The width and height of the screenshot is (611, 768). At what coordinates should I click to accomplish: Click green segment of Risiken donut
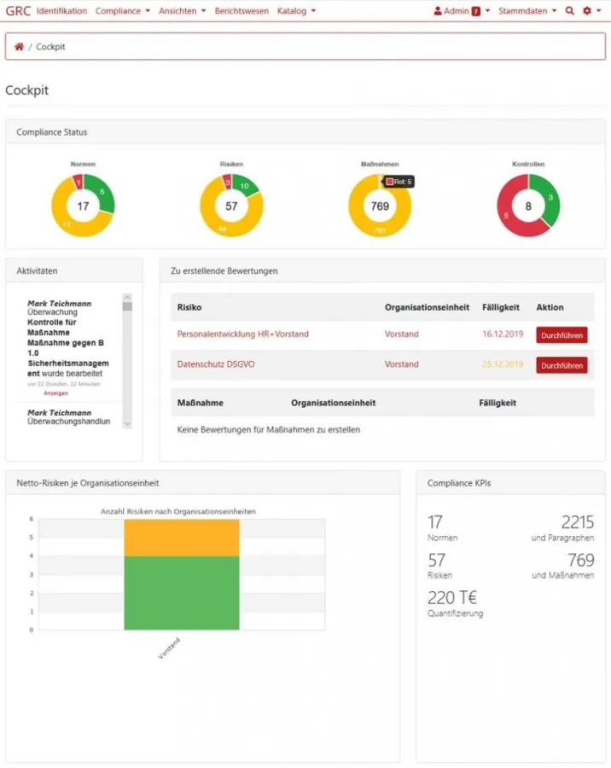[245, 186]
